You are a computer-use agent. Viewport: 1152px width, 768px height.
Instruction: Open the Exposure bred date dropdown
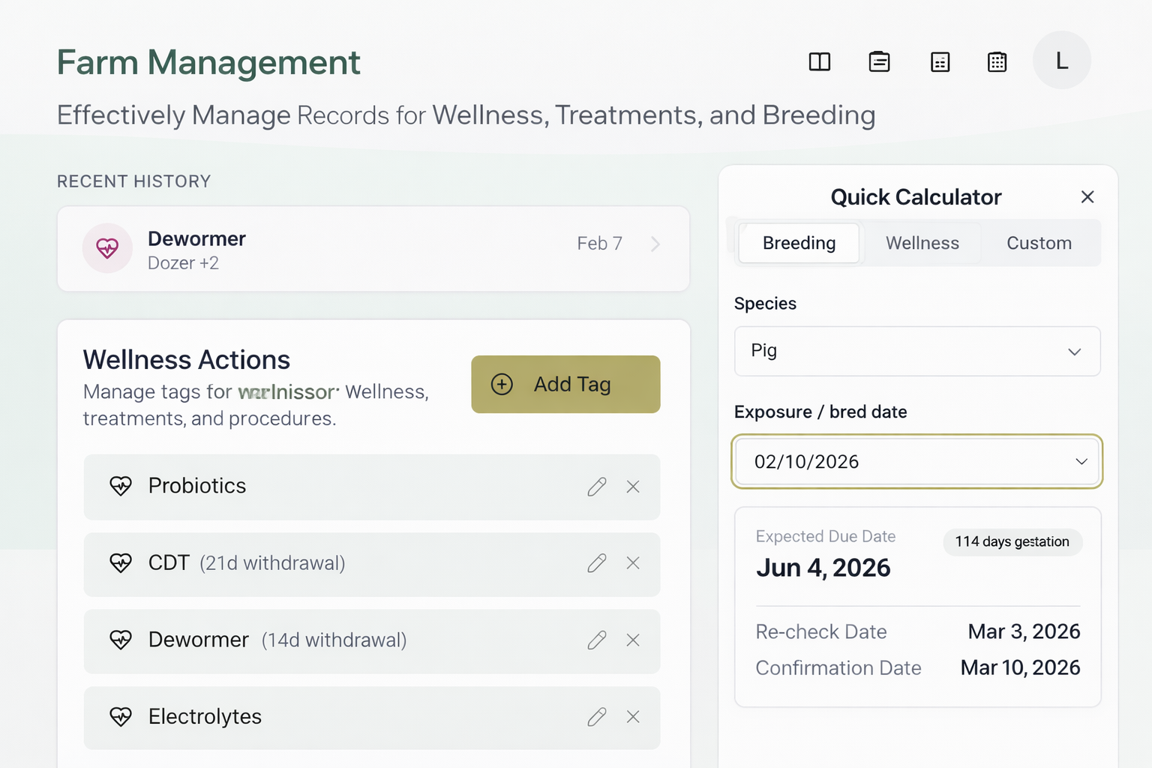(x=916, y=461)
